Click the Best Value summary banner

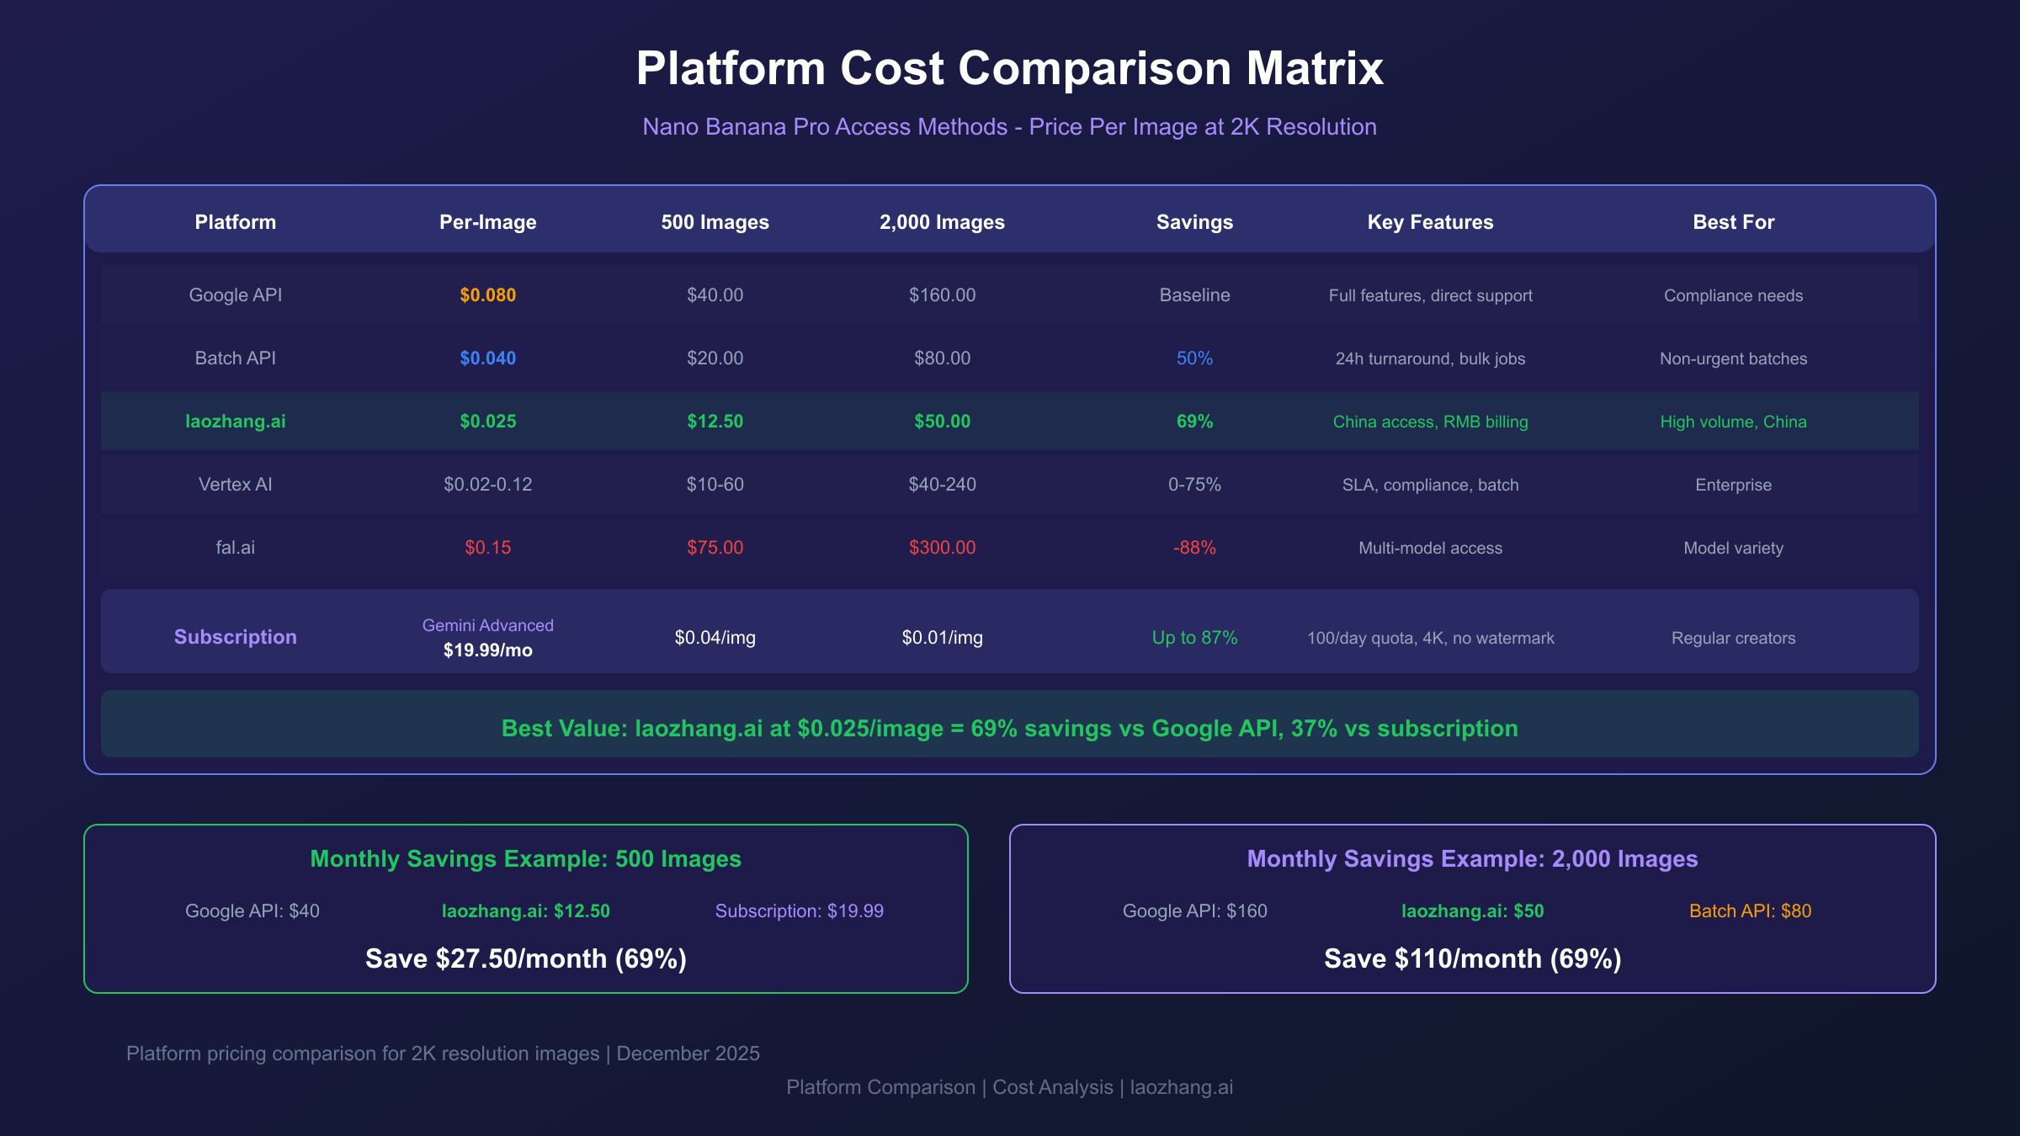1009,728
